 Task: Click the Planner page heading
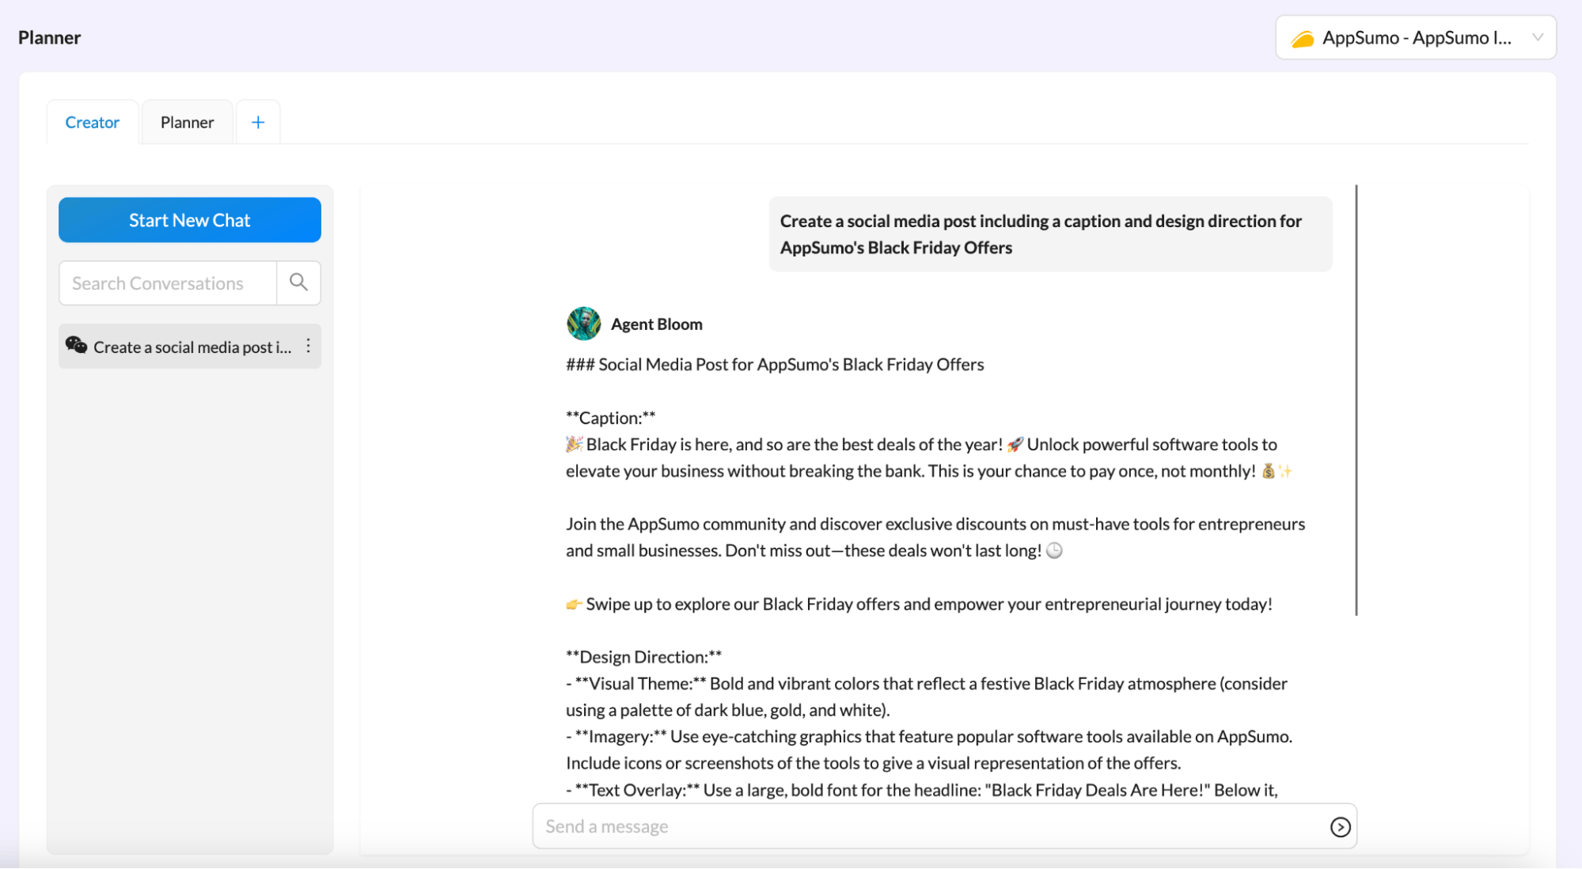[x=49, y=37]
